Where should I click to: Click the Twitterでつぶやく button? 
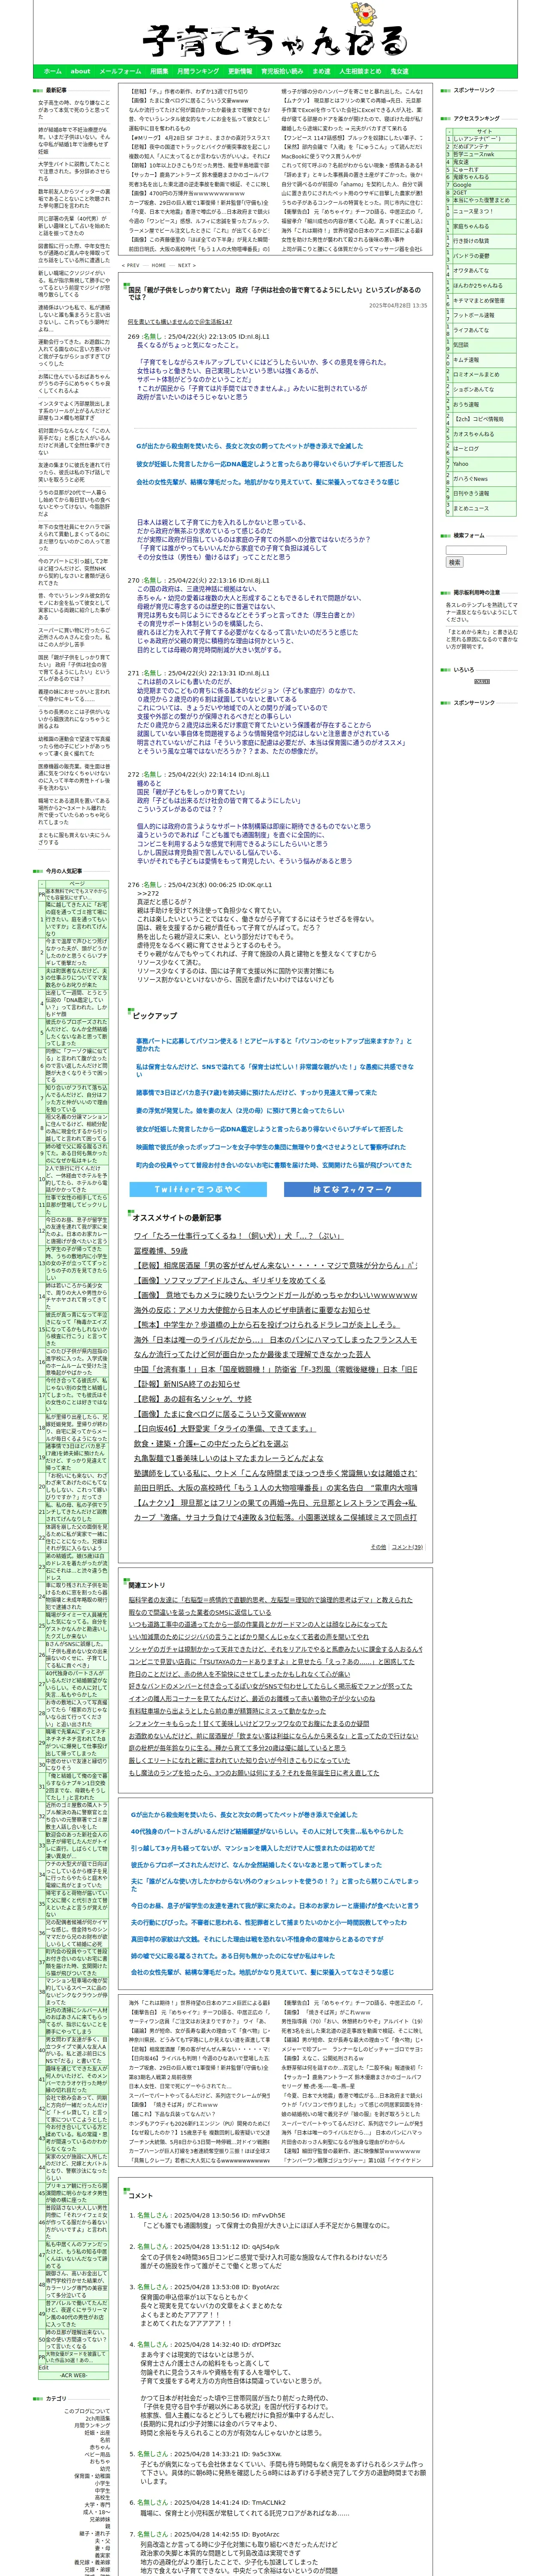coord(198,1189)
